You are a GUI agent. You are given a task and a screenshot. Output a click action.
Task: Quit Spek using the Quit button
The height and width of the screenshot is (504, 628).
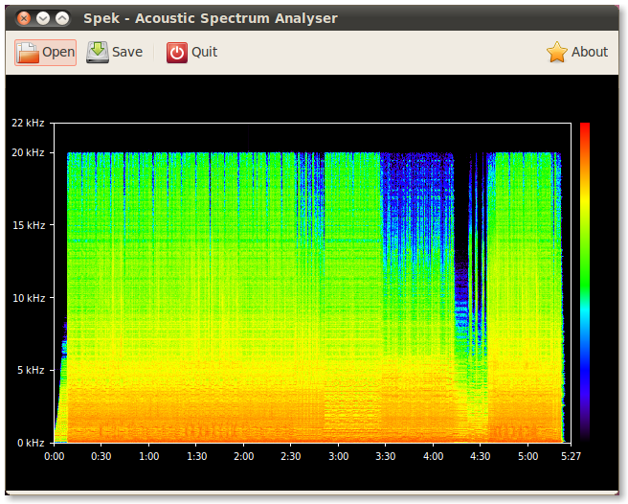click(191, 52)
